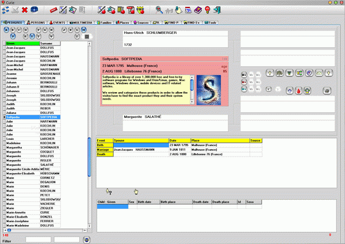Viewport: 345px width, 244px height.
Task: Click the pencil icon with red ball
Action: tap(102, 10)
